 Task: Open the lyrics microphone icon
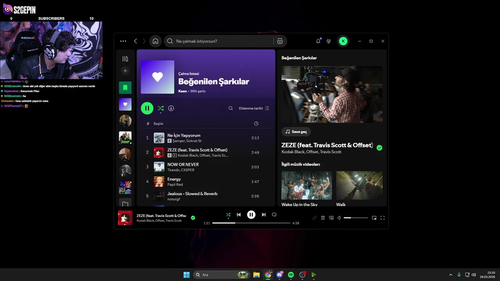(314, 218)
